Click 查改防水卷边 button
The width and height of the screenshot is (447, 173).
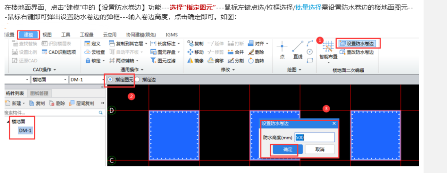pyautogui.click(x=357, y=52)
